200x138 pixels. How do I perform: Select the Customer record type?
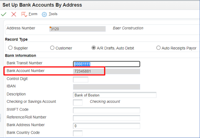52,48
